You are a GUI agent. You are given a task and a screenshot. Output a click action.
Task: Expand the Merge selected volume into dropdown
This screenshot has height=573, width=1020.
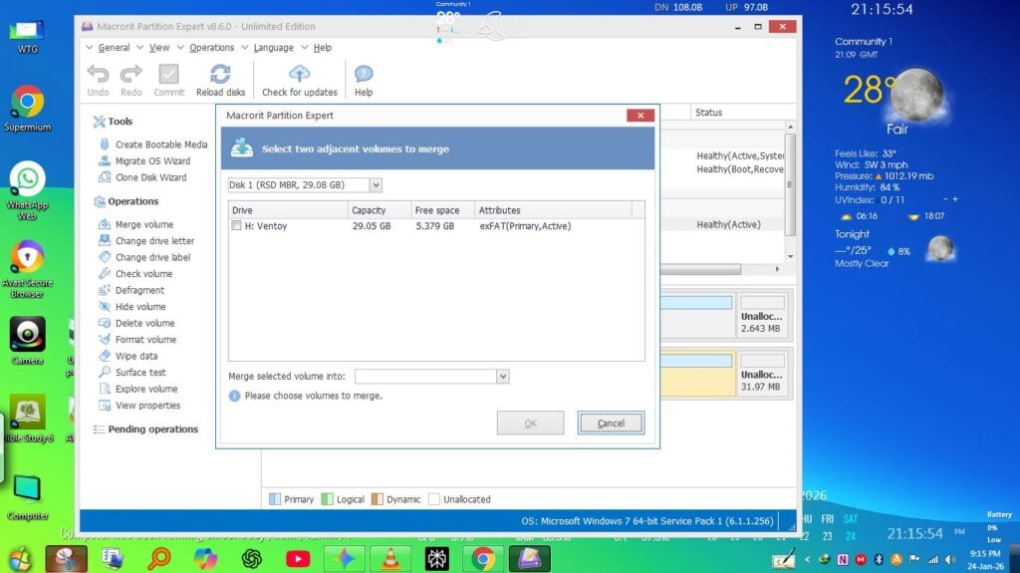point(502,377)
